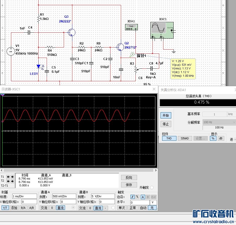Select the LED1 diode symbol
The image size is (236, 225).
[x=39, y=67]
